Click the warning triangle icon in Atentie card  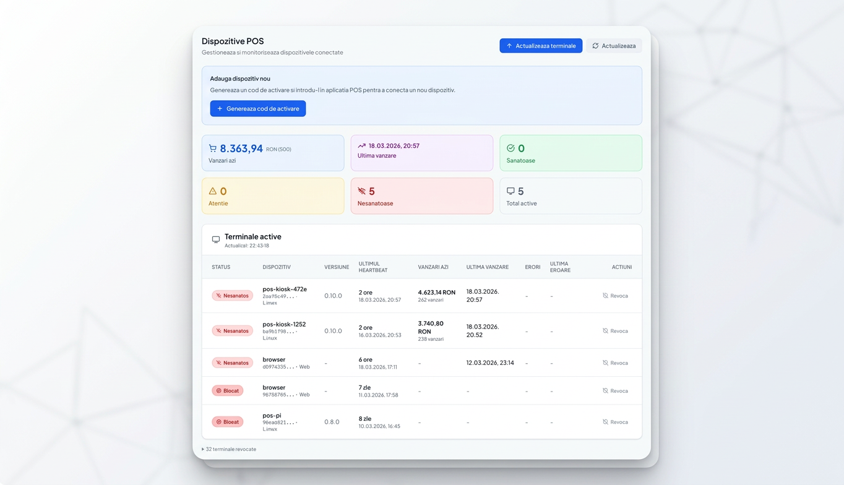(x=213, y=191)
